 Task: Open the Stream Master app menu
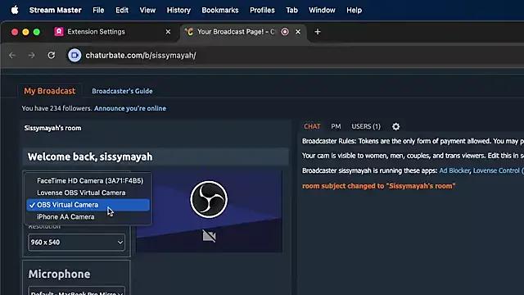point(55,10)
